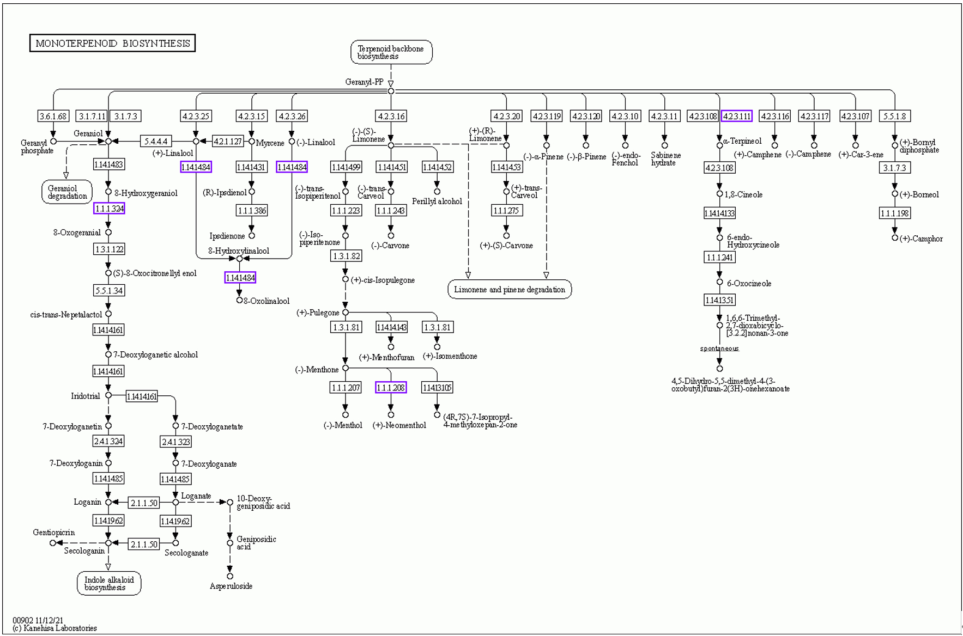Click the Myrcene compound circle

tap(252, 142)
